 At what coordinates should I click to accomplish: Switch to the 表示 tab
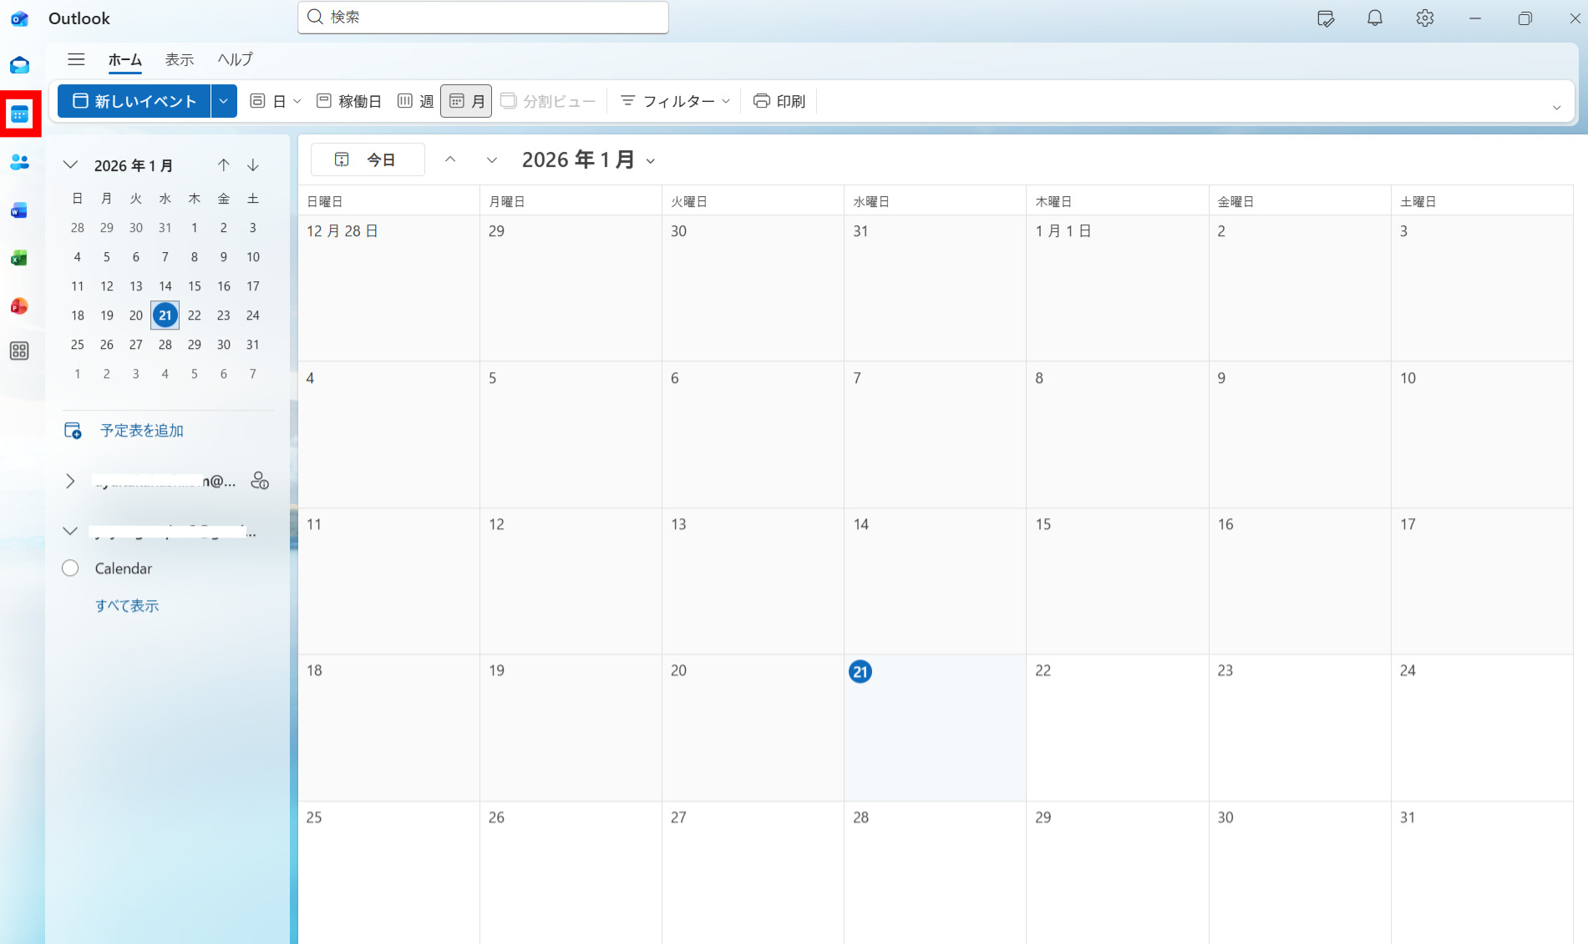tap(179, 59)
